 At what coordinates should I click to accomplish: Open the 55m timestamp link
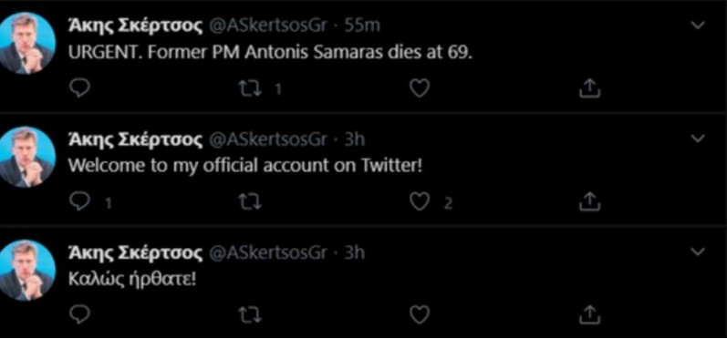(x=361, y=26)
